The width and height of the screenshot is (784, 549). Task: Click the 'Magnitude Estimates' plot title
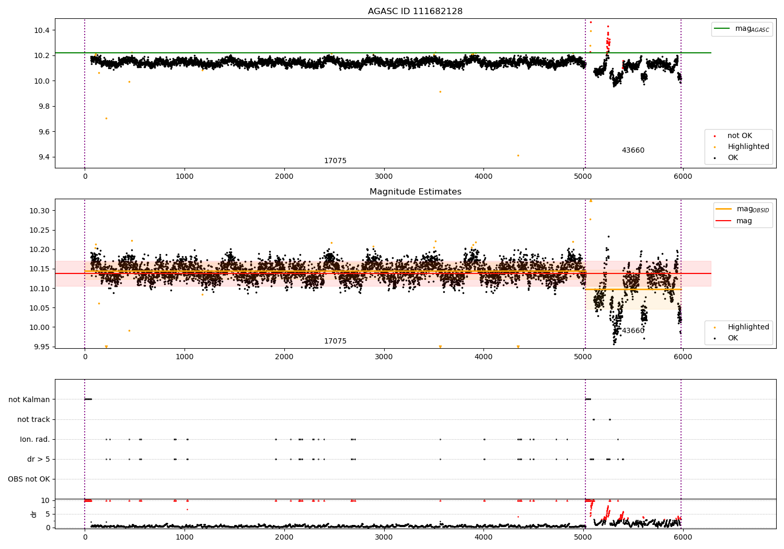pos(415,192)
